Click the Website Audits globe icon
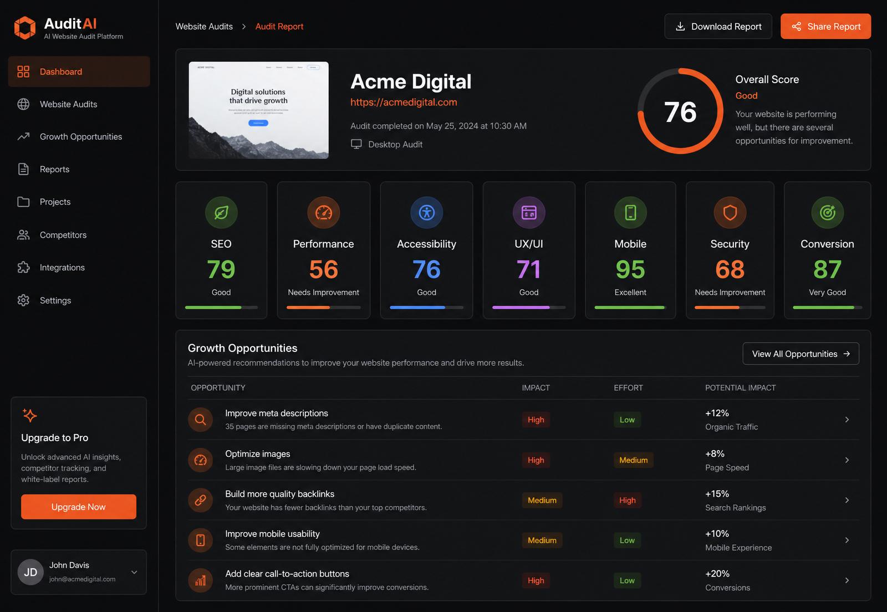This screenshot has height=612, width=887. click(x=23, y=104)
